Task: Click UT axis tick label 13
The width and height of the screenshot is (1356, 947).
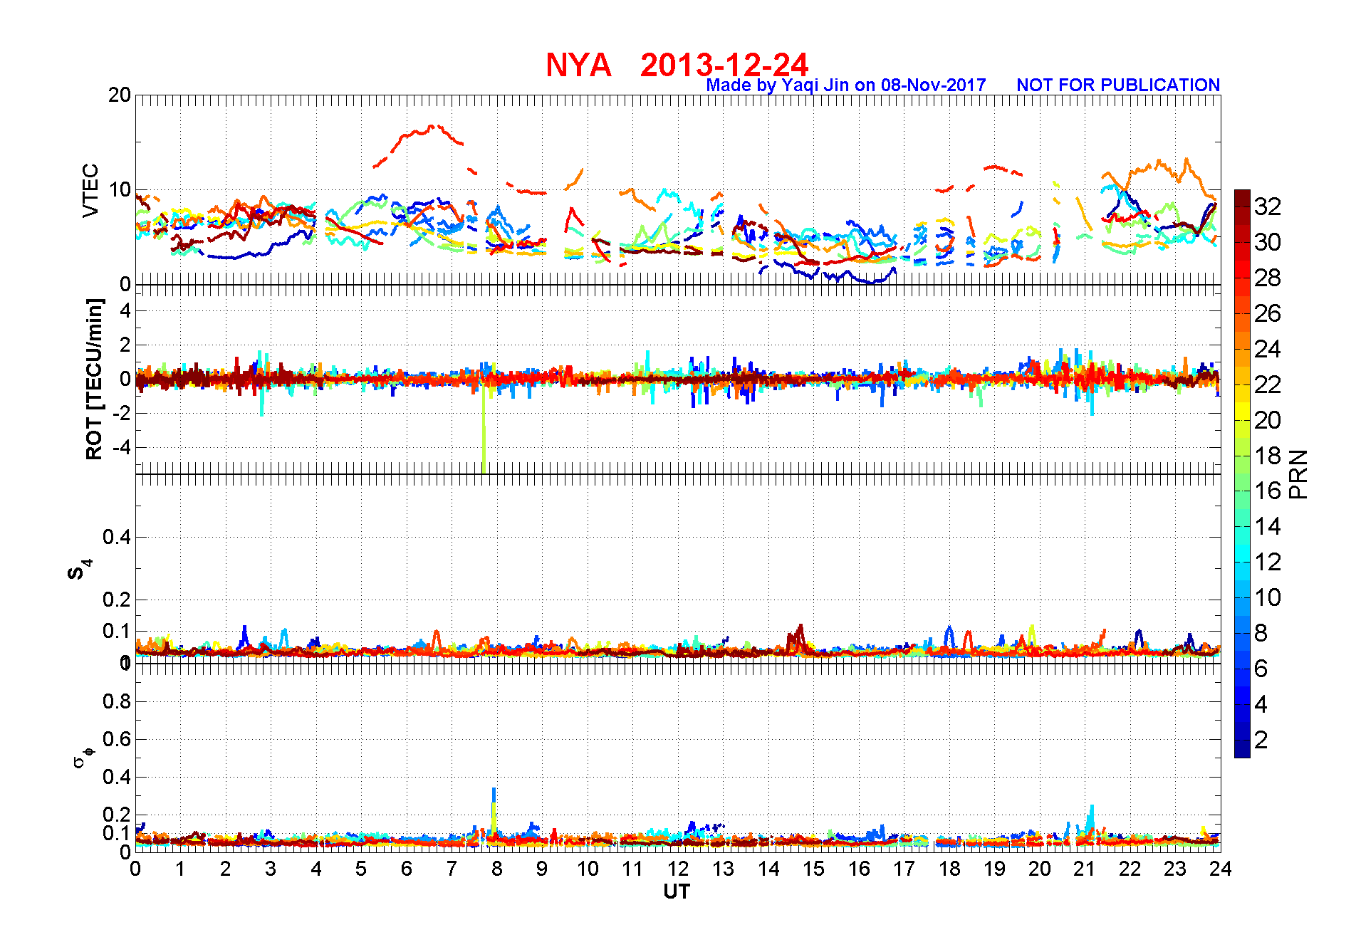Action: (x=723, y=869)
